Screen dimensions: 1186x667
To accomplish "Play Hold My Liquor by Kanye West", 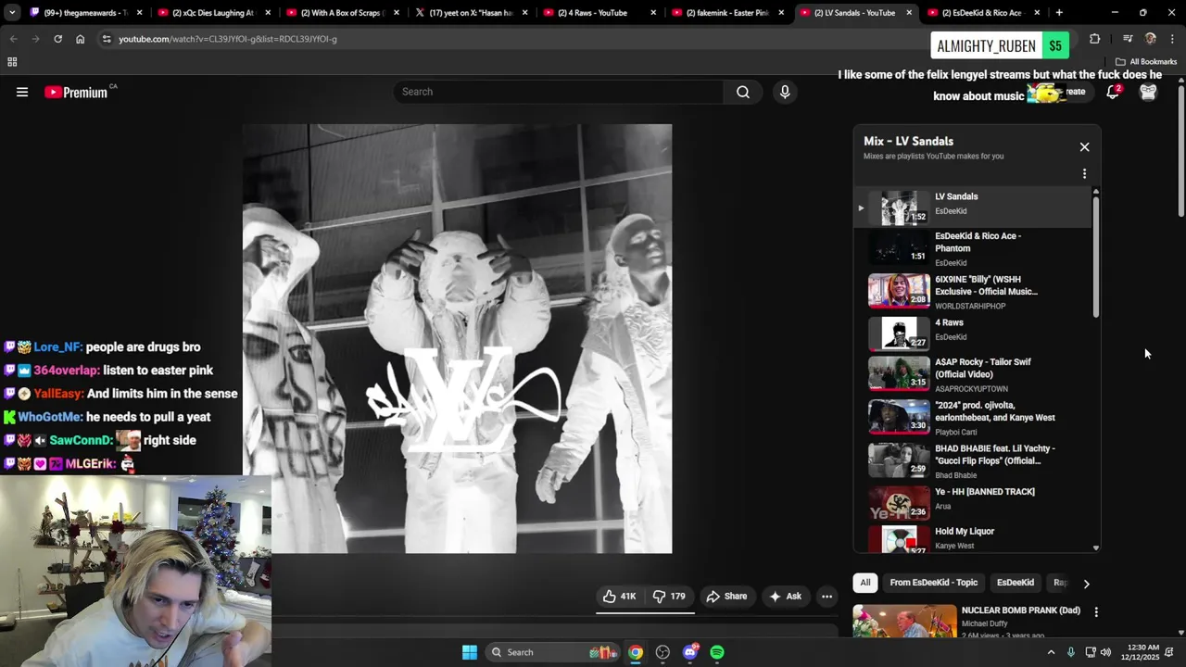I will click(973, 539).
